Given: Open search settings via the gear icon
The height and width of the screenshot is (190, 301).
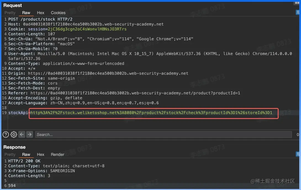Looking at the screenshot, I should 14,134.
